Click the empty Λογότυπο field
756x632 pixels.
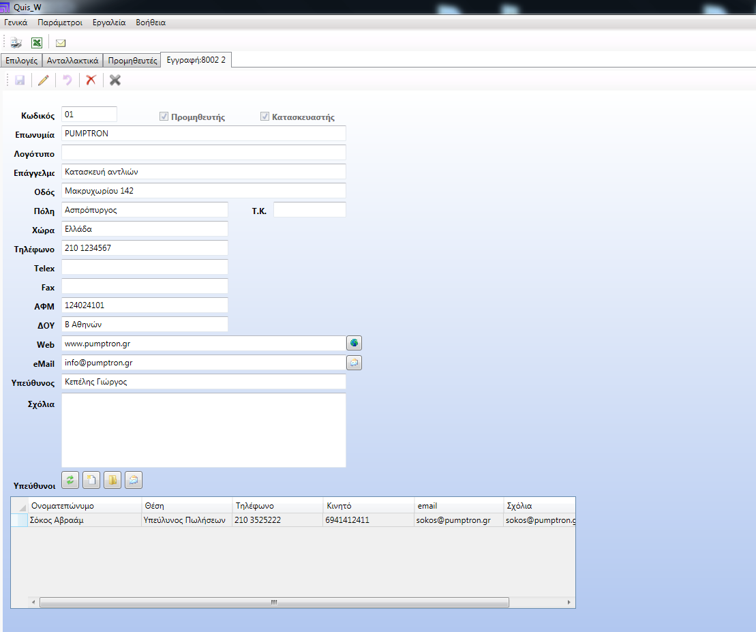(203, 152)
